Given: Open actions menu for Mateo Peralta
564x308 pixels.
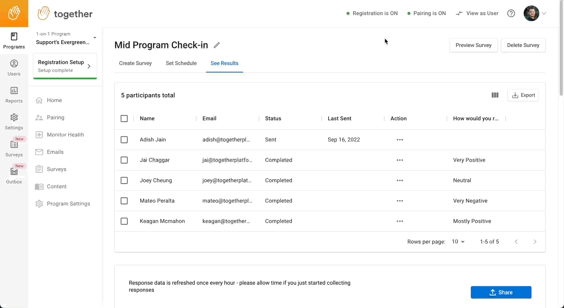Looking at the screenshot, I should (399, 201).
